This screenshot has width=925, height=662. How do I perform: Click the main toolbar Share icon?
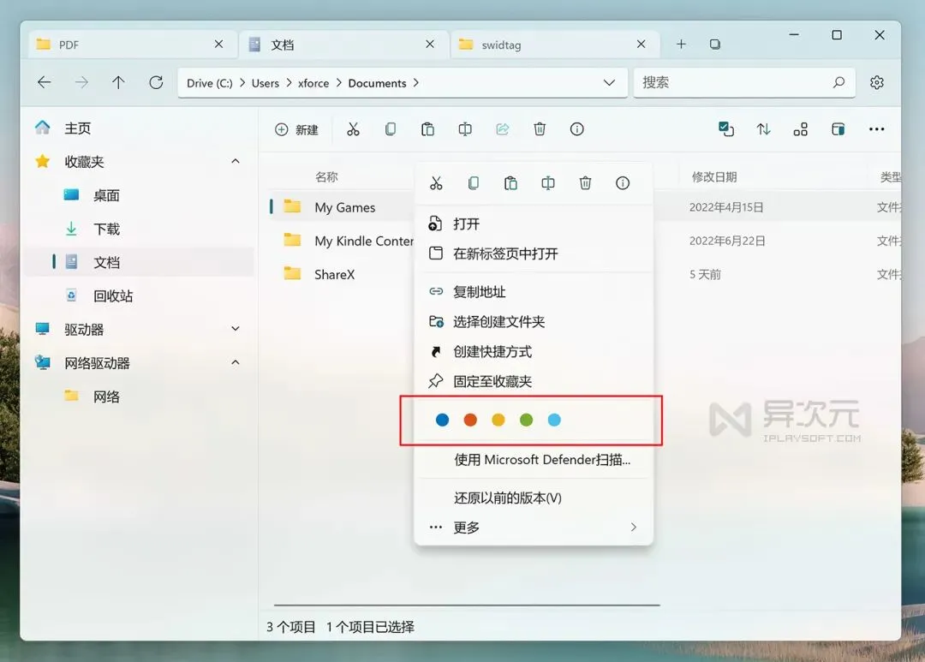(x=503, y=129)
